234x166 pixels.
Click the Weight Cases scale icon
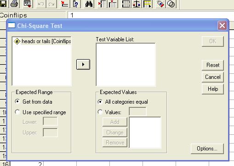point(137,4)
